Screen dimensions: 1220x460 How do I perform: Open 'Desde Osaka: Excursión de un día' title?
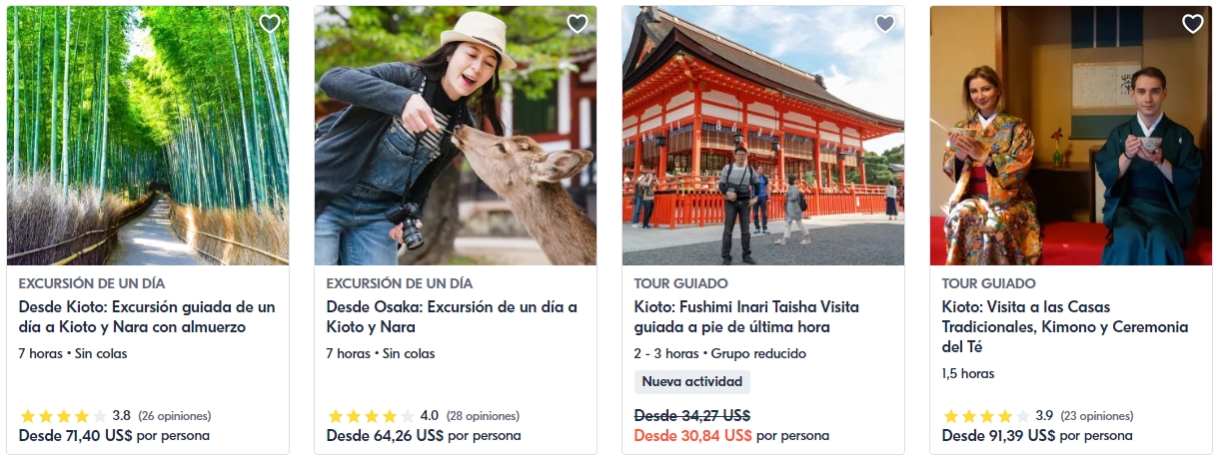452,317
